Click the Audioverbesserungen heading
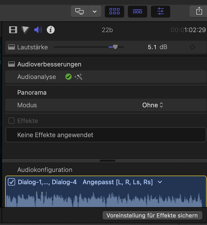Viewport: 207px width, 225px height. point(49,64)
